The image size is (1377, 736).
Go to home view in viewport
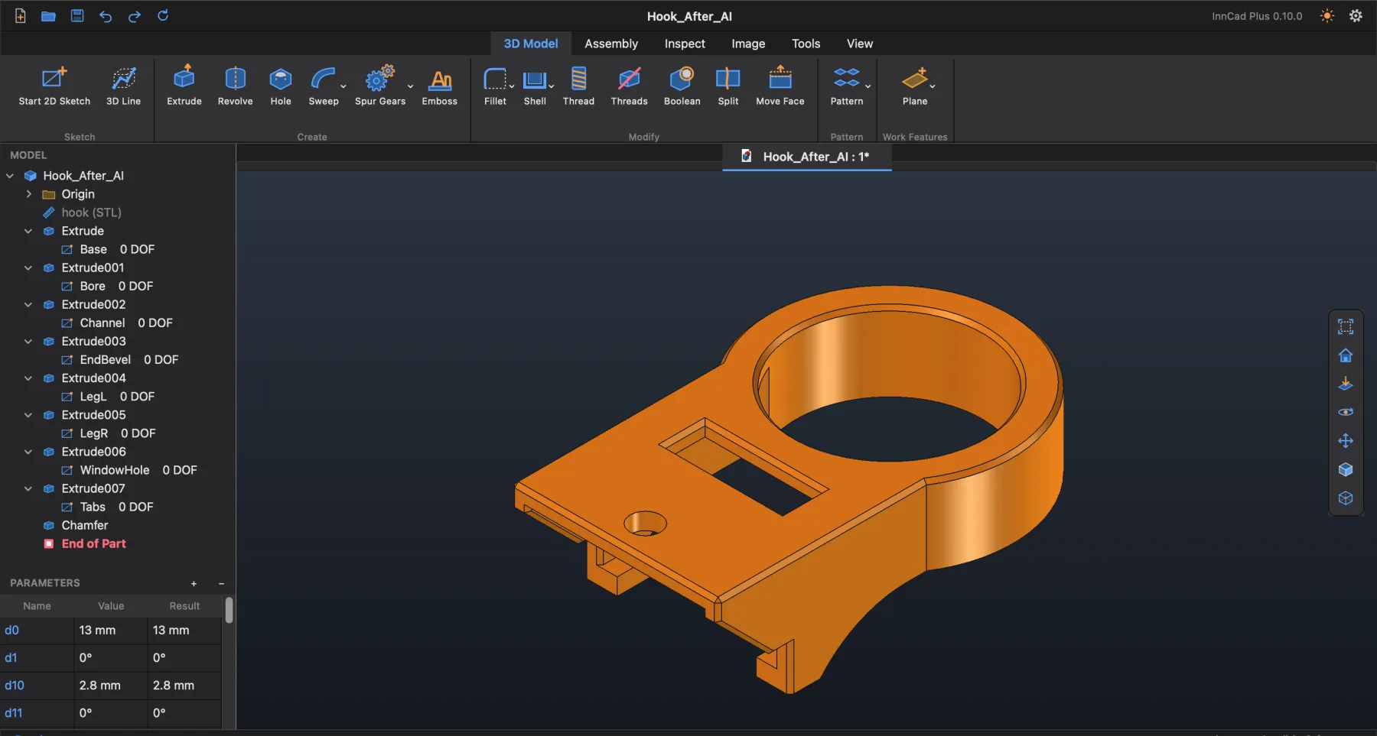tap(1346, 355)
